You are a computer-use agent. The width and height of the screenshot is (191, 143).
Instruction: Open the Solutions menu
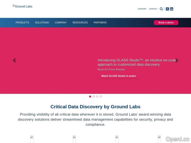pos(42,22)
